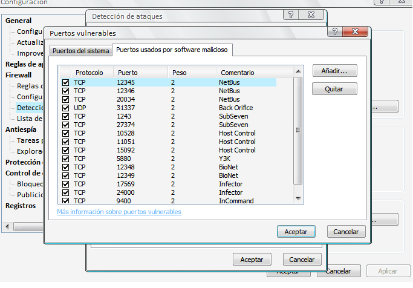Confirm Puertos vulnerables with Aceptar
The width and height of the screenshot is (413, 288).
(x=296, y=232)
